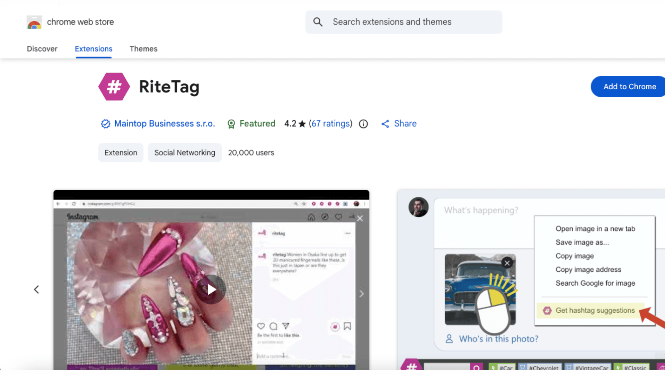Go to previous screenshot arrow
Image resolution: width=665 pixels, height=374 pixels.
(36, 290)
